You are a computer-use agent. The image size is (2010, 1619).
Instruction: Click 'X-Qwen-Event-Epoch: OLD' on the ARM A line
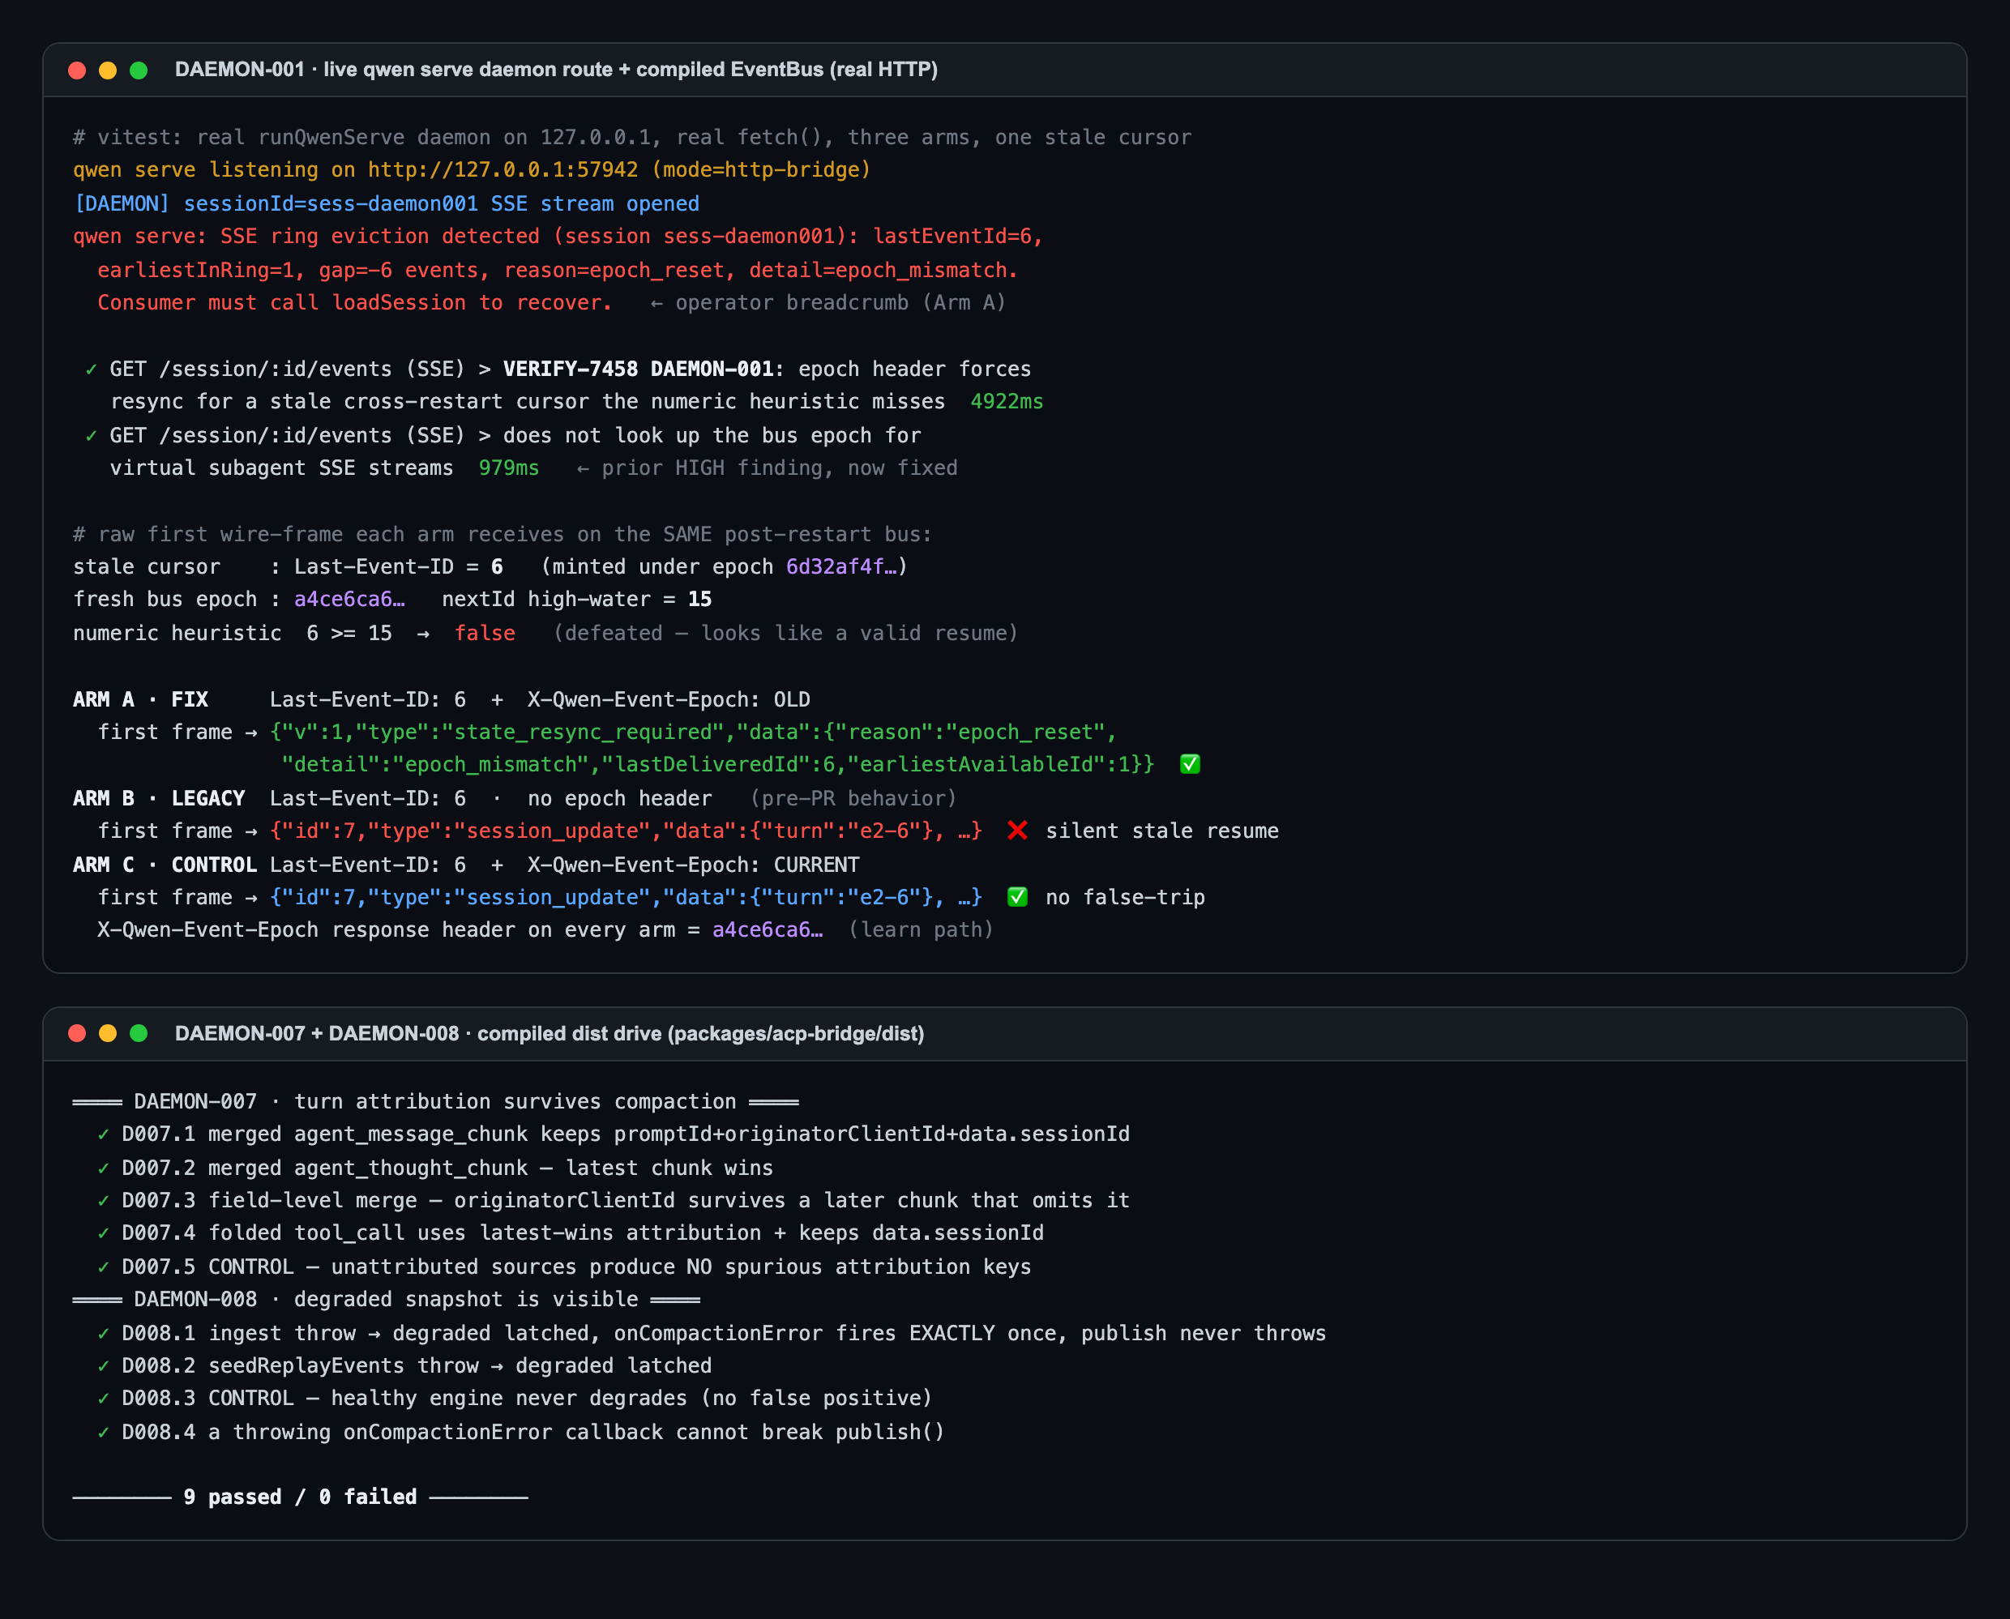[669, 699]
